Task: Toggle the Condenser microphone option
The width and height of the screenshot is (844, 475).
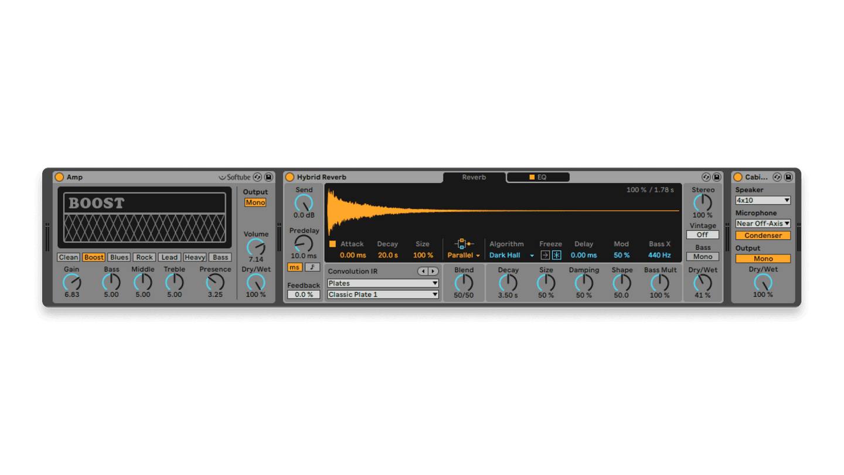Action: pos(763,235)
